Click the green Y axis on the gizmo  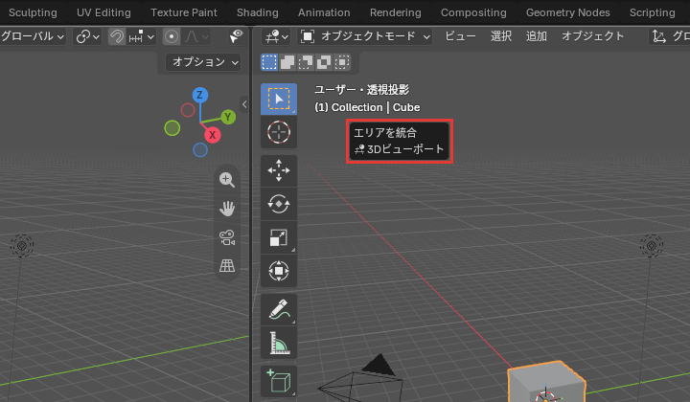tap(228, 117)
